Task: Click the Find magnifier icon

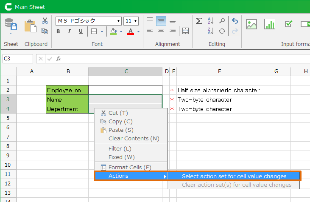Action: tap(222, 20)
